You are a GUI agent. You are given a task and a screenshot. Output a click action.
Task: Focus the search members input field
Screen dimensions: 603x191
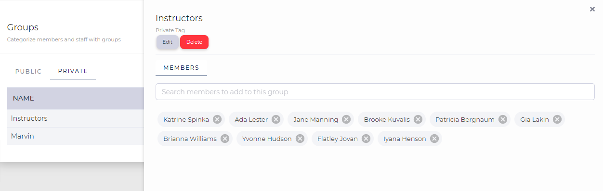(x=375, y=91)
